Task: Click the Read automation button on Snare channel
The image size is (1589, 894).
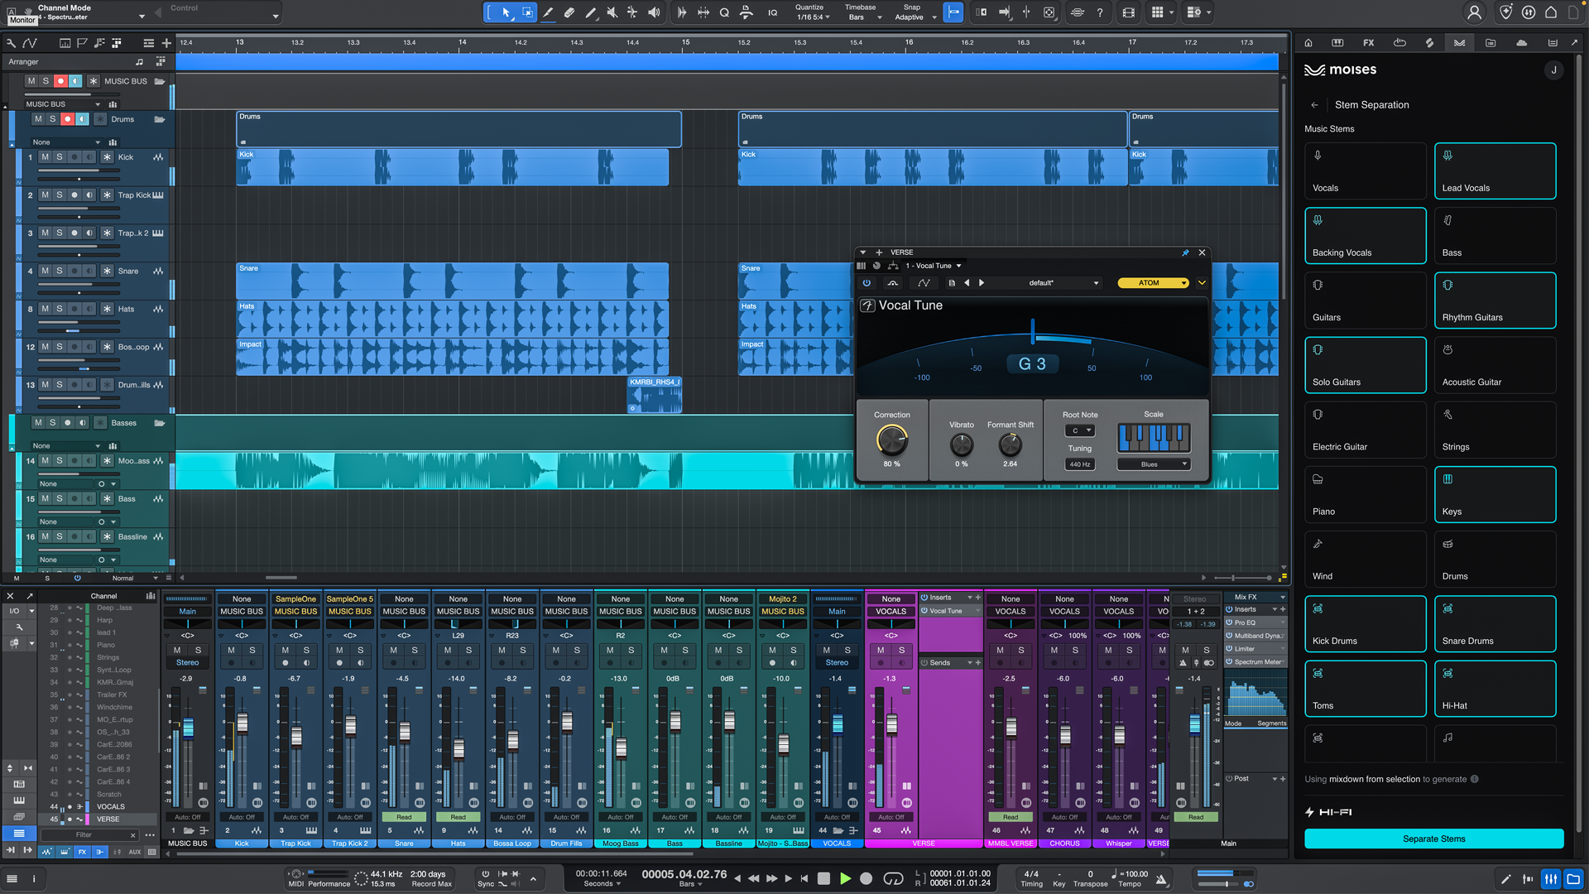Action: click(x=404, y=817)
